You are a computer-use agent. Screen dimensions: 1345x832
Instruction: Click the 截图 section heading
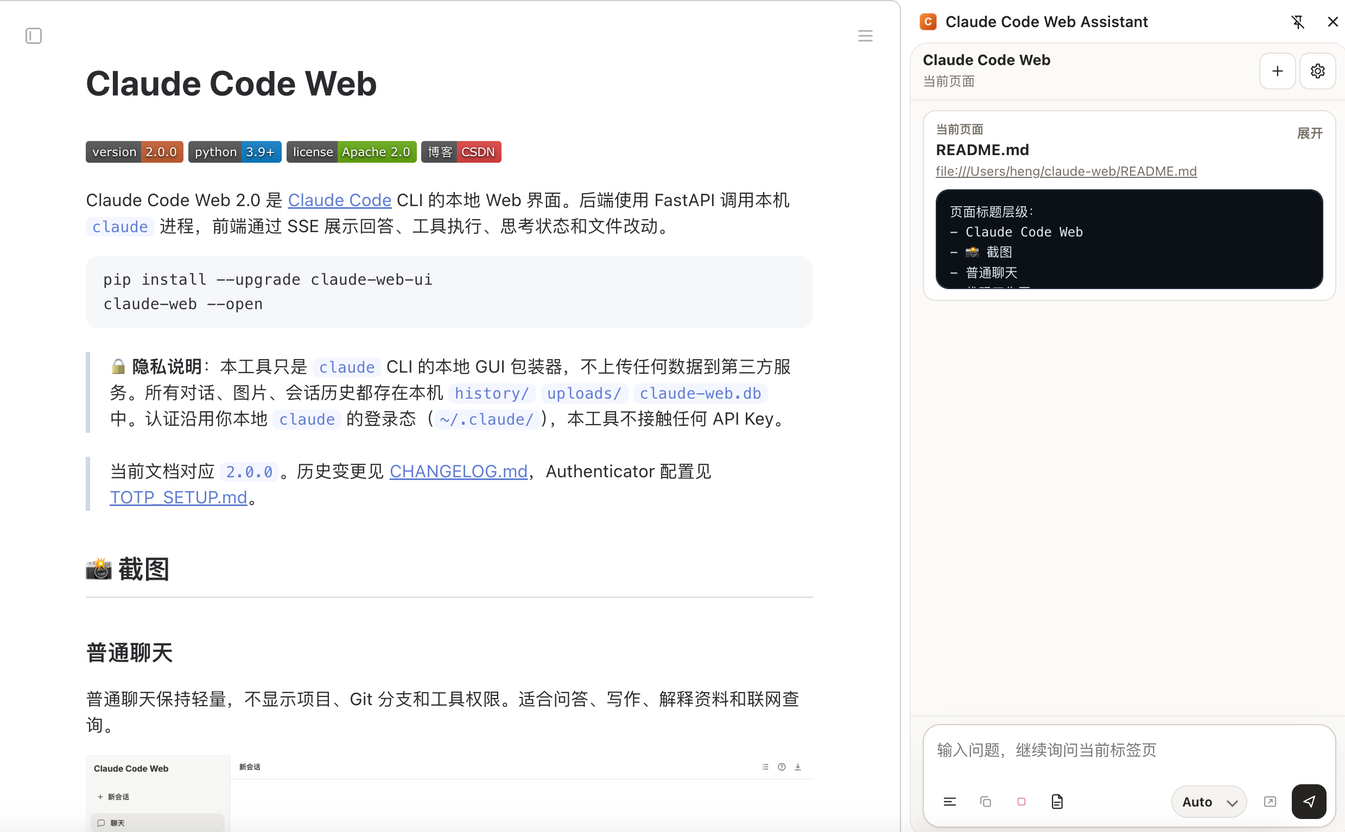pos(128,569)
